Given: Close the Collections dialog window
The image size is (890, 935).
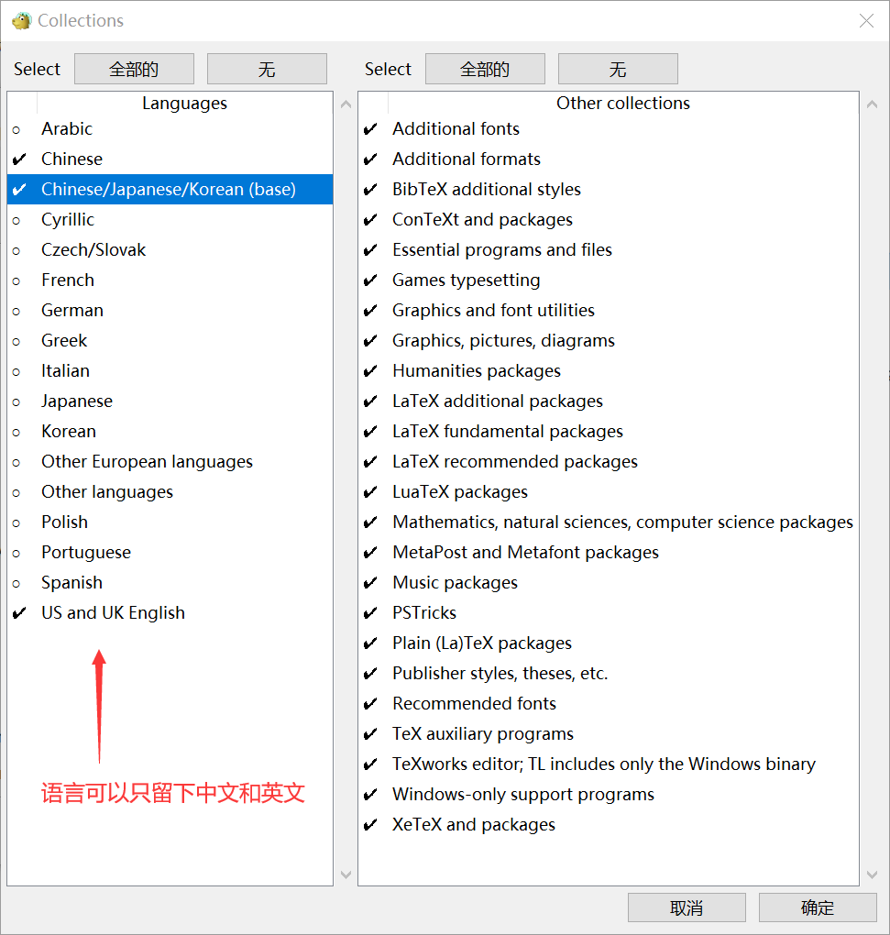Looking at the screenshot, I should 866,21.
